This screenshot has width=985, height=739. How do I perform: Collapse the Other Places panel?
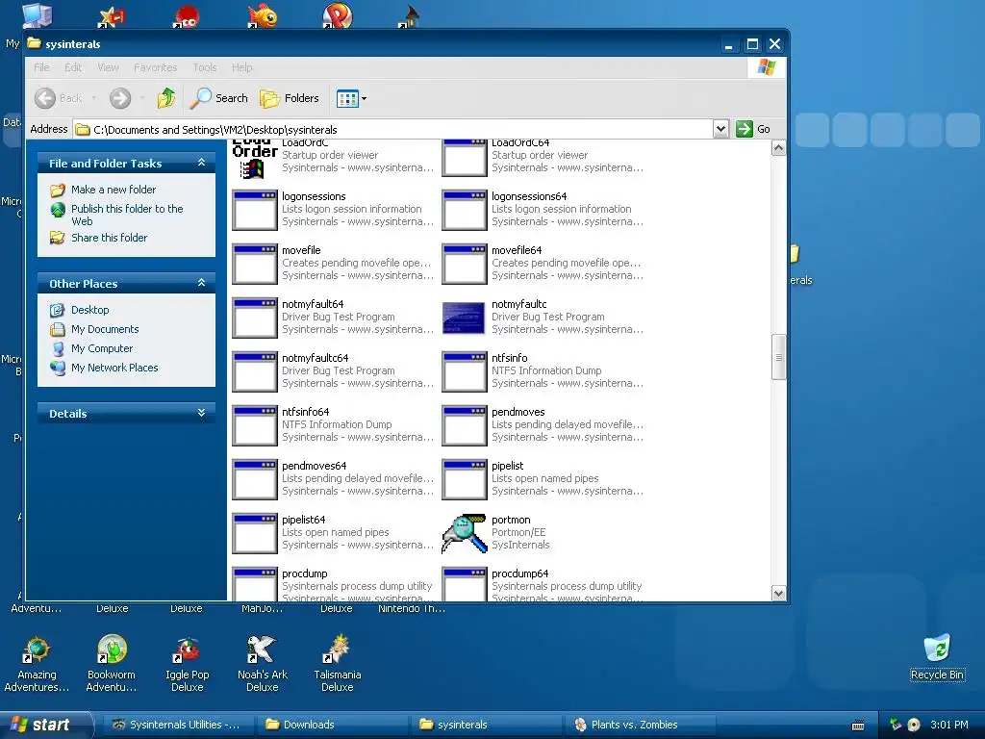click(x=201, y=283)
